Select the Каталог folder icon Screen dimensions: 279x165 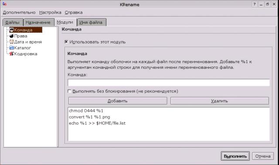tap(12, 48)
